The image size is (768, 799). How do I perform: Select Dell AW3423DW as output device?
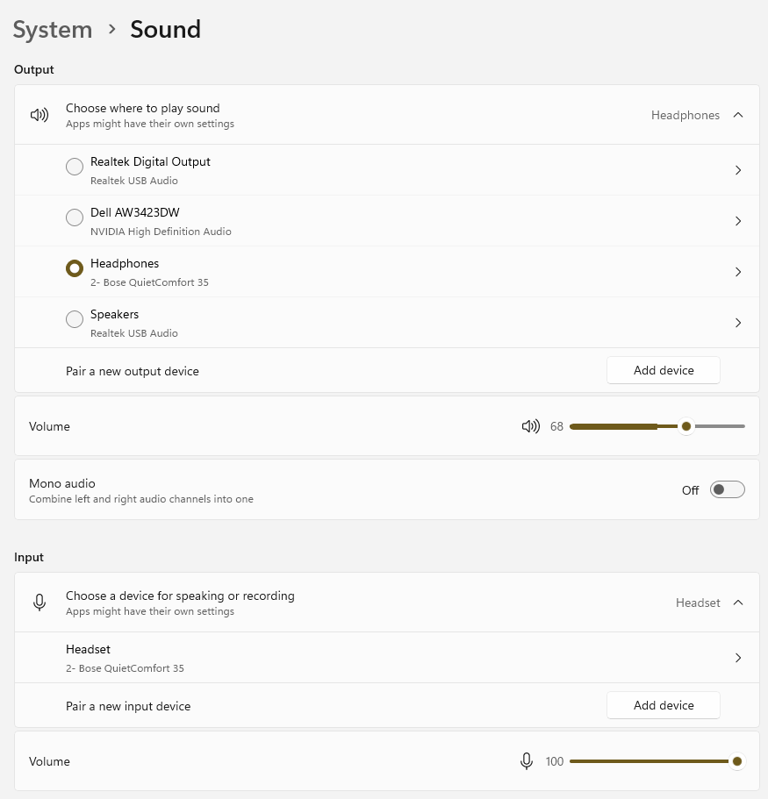pos(75,218)
